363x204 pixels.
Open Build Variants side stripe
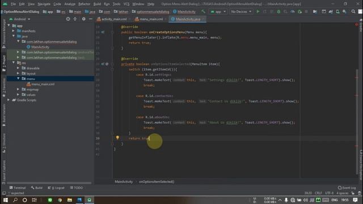coord(4,114)
